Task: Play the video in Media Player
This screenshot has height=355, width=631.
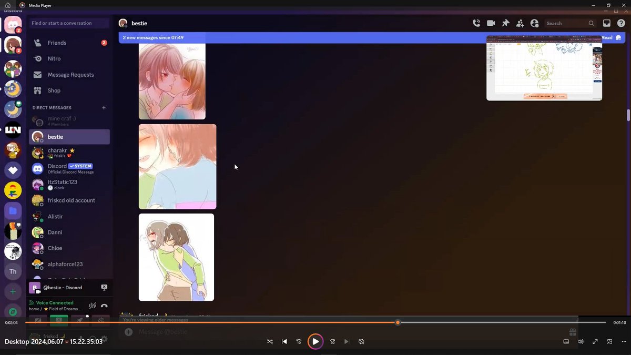Action: pos(315,341)
